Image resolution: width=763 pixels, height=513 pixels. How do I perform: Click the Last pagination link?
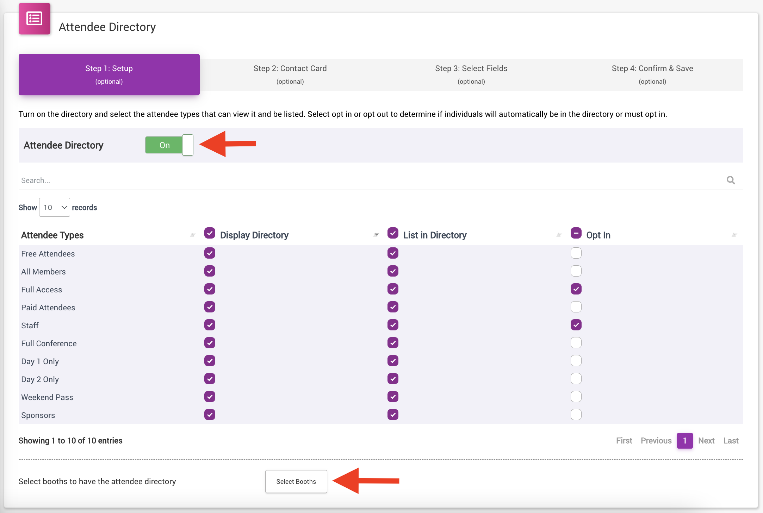click(731, 441)
